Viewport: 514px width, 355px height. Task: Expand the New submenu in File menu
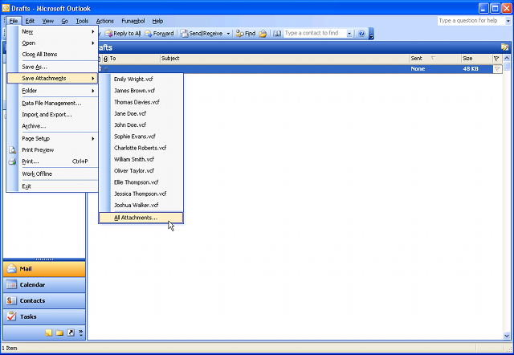52,31
